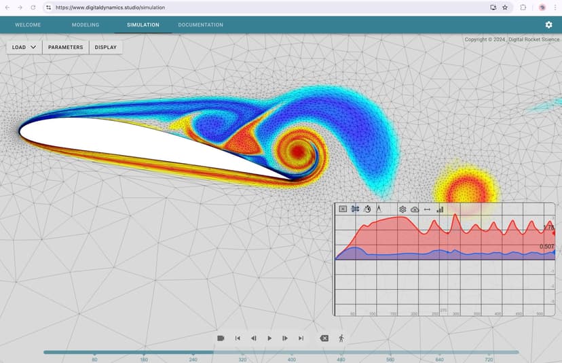Open the PARAMETERS panel
This screenshot has width=562, height=363.
click(x=65, y=48)
